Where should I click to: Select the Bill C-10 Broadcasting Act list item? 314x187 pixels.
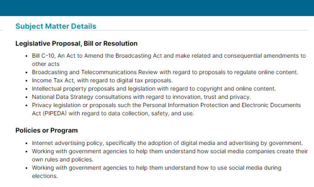[169, 60]
